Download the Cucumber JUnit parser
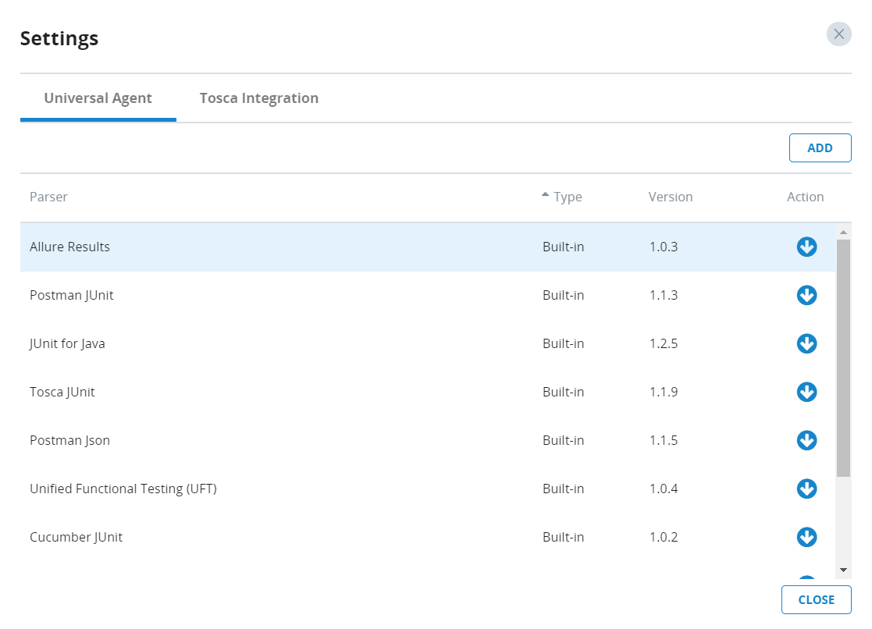Screen dimensions: 872x629 [x=806, y=538]
